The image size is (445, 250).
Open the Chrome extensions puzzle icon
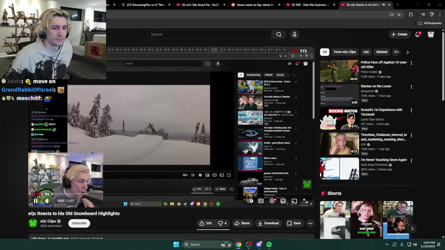(411, 15)
